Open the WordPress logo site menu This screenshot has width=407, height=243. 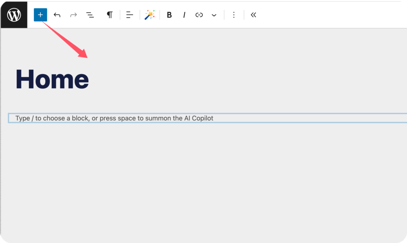click(x=14, y=15)
